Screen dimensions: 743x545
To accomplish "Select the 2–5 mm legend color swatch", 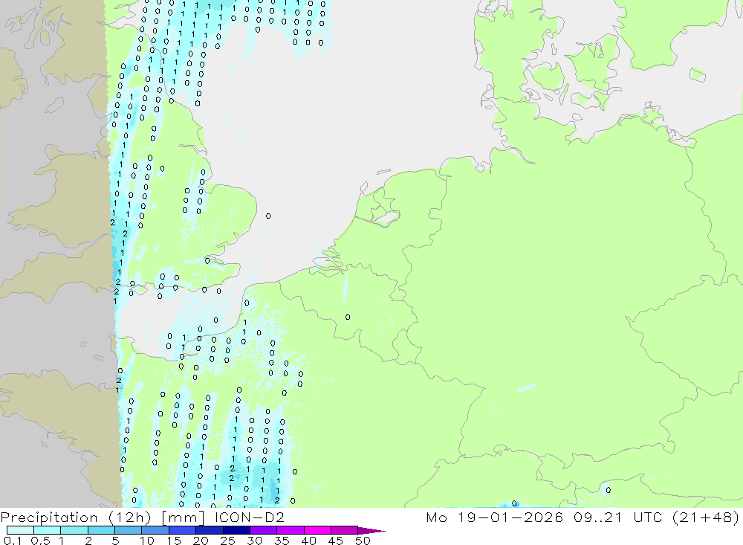I will point(101,530).
